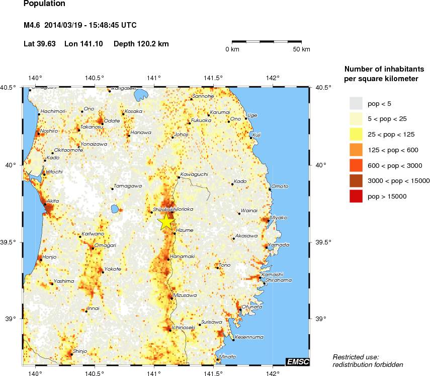The height and width of the screenshot is (376, 430).
Task: Click the Odate city marker dot
Action: [102, 123]
